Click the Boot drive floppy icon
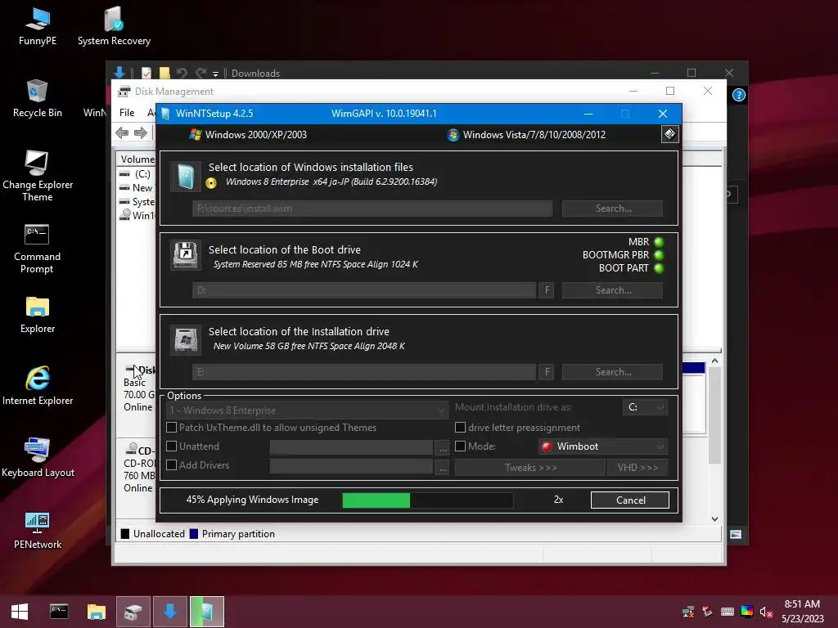The height and width of the screenshot is (628, 838). tap(186, 255)
